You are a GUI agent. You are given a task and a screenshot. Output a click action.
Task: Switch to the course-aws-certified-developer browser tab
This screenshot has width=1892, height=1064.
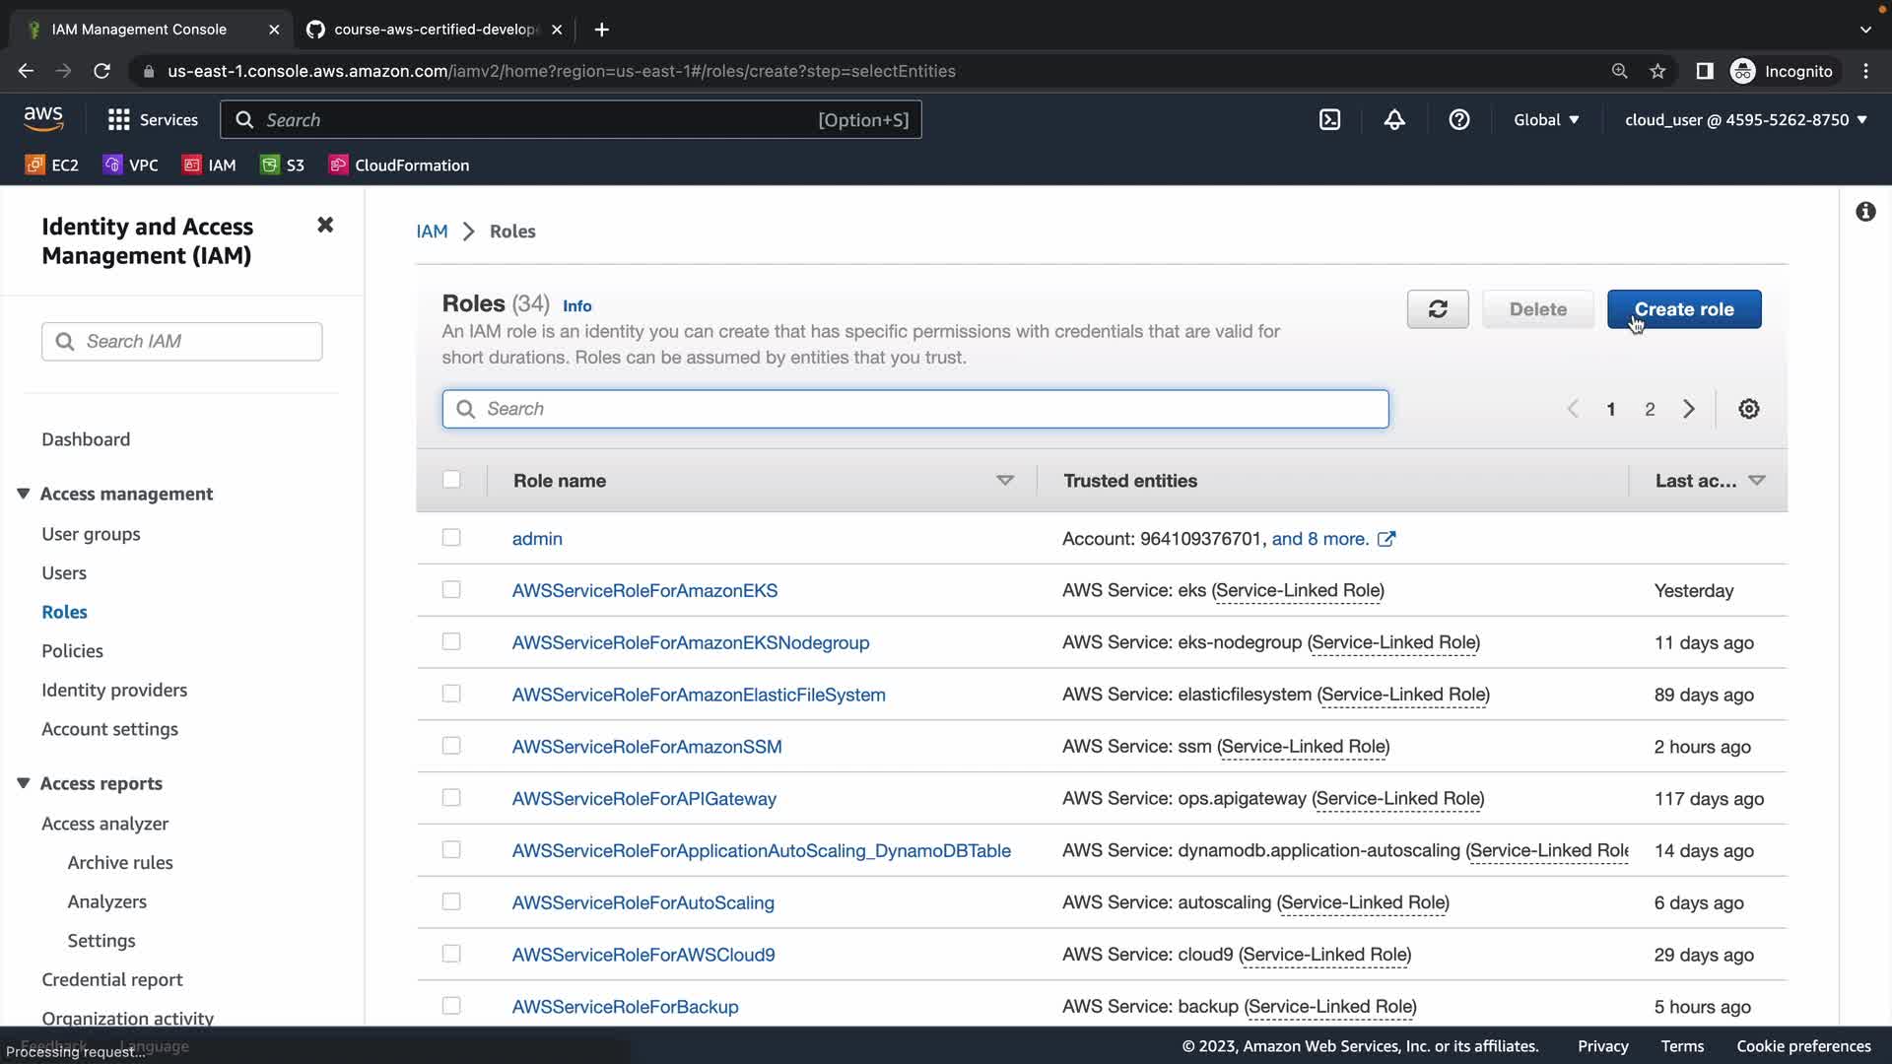[x=434, y=30]
